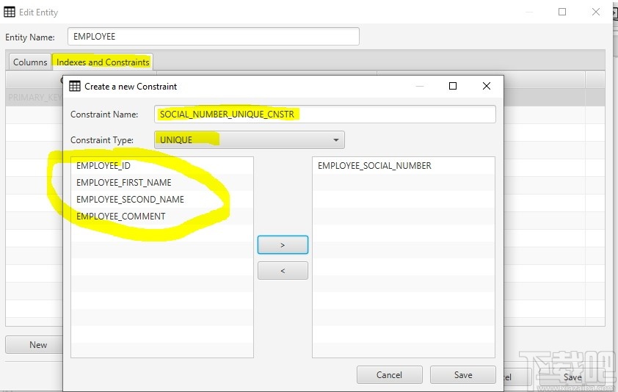Close the Edit Entity window
This screenshot has height=392, width=618.
(596, 12)
